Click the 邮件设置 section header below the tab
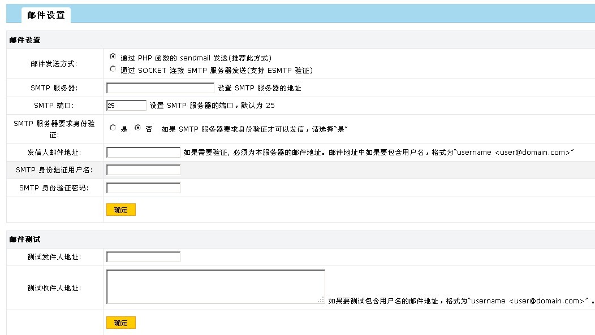This screenshot has width=595, height=335. click(x=25, y=40)
